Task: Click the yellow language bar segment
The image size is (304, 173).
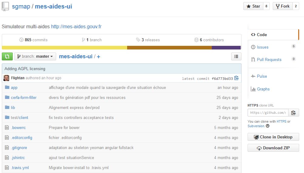Action: click(64, 48)
